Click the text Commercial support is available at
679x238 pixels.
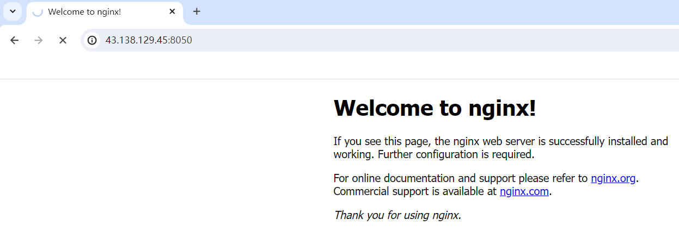(415, 191)
